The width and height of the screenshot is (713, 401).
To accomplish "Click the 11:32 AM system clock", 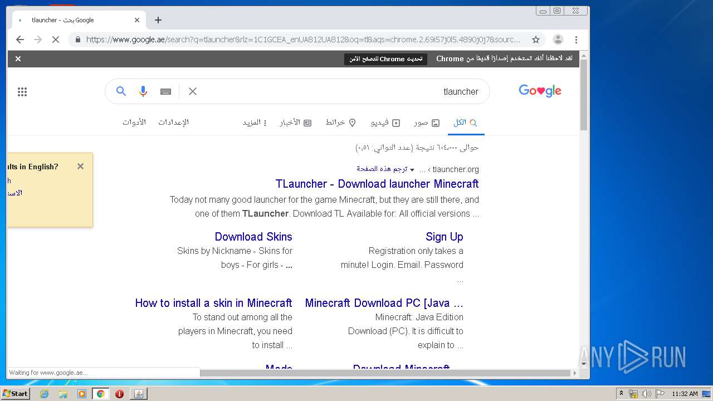I will [685, 394].
